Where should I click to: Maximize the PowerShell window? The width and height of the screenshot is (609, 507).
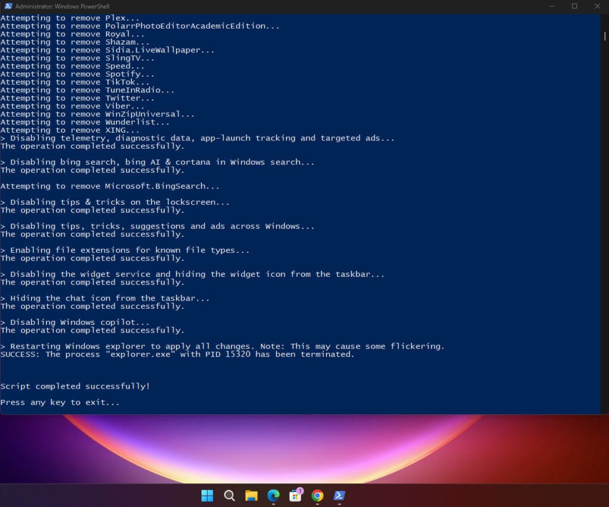575,6
